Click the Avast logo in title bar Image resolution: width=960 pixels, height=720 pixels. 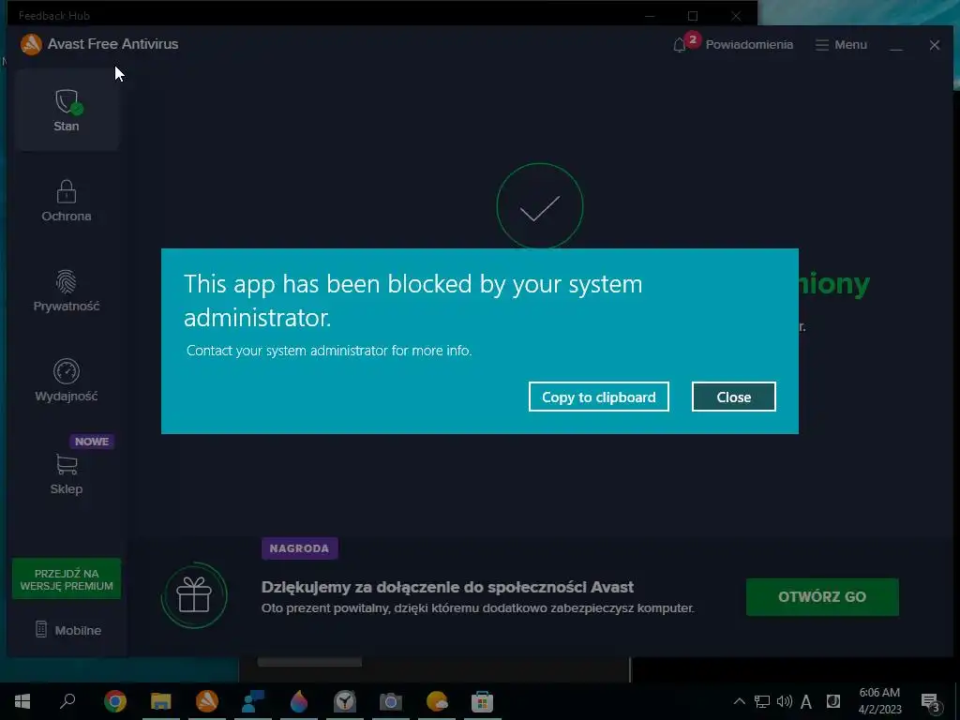31,44
